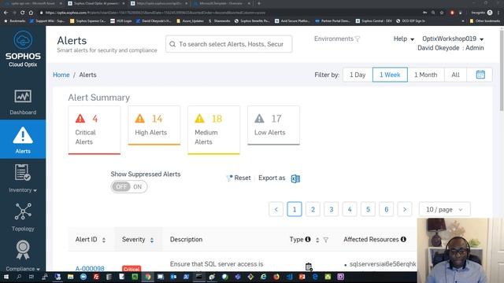Open alert A-000098 link
Image resolution: width=504 pixels, height=283 pixels.
[90, 269]
